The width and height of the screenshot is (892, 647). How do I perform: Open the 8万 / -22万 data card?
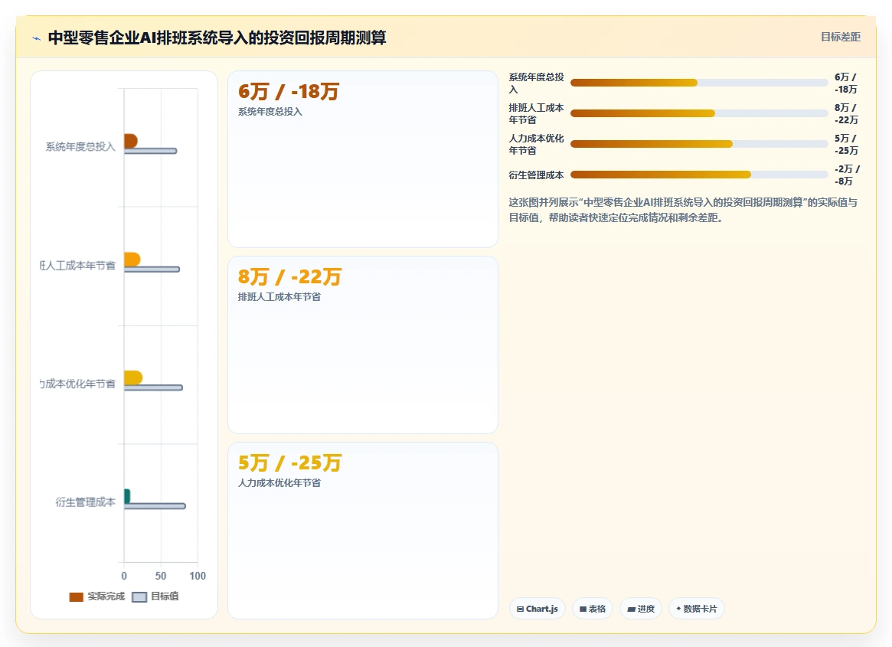pos(363,345)
